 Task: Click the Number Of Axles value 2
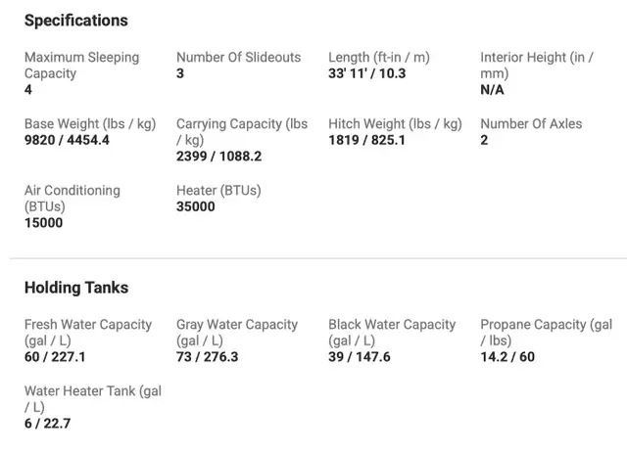(x=484, y=140)
